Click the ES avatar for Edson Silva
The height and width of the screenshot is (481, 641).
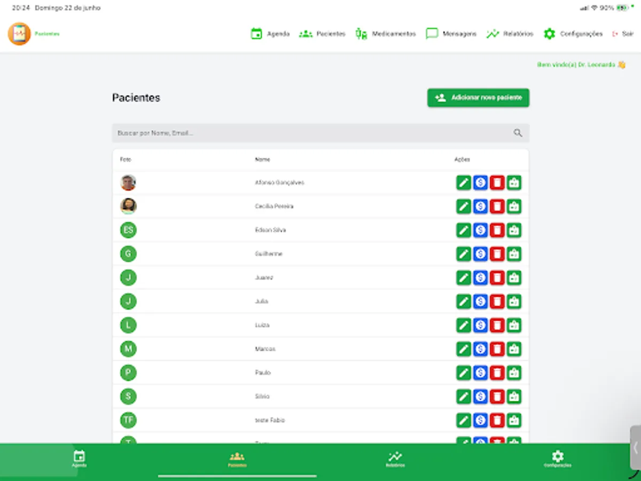[128, 230]
